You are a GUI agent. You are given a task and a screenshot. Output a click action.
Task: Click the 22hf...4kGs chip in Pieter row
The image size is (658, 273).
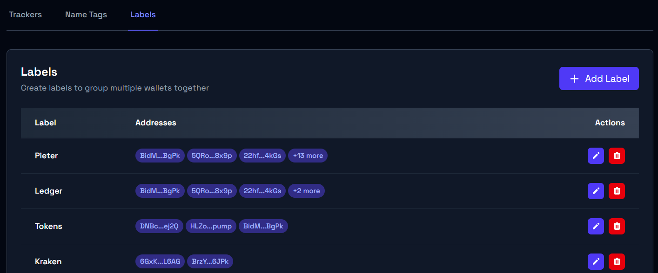click(x=262, y=156)
